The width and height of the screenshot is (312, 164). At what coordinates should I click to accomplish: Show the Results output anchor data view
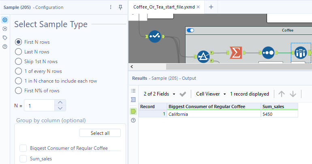133,111
